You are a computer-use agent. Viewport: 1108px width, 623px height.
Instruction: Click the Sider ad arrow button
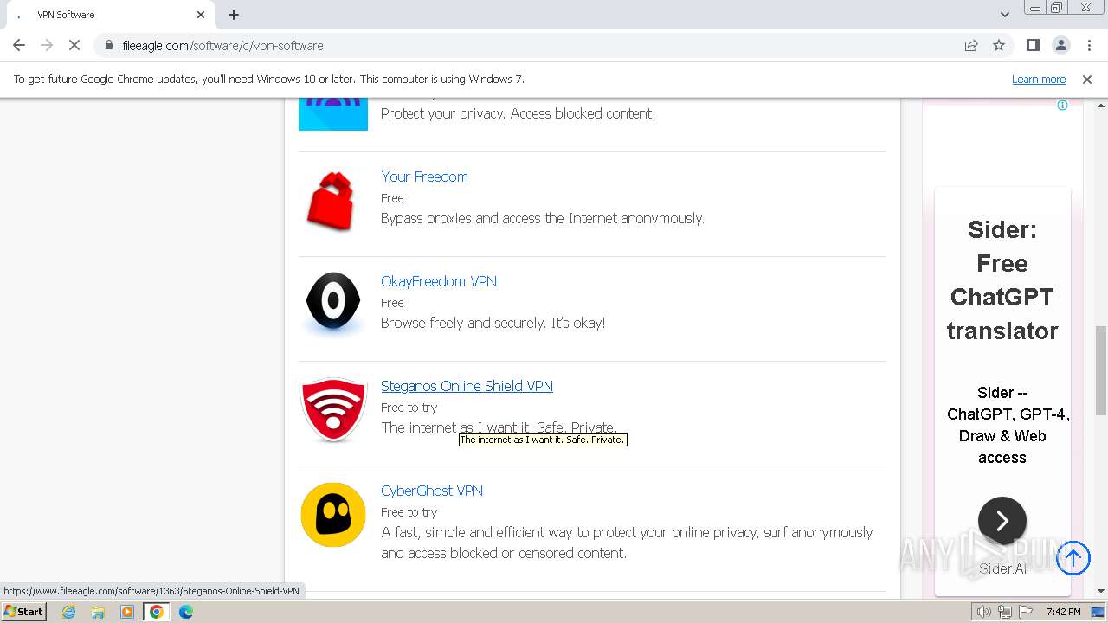tap(1002, 521)
